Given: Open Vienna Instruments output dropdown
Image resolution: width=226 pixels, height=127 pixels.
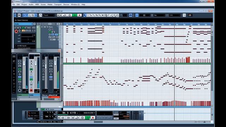Looking at the screenshot, I should [x=25, y=48].
